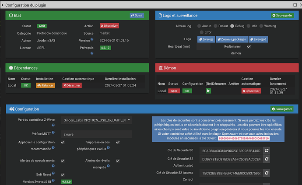Click the last install date 2024-05-27 01:05:24
This screenshot has height=185, width=302.
pos(120,85)
